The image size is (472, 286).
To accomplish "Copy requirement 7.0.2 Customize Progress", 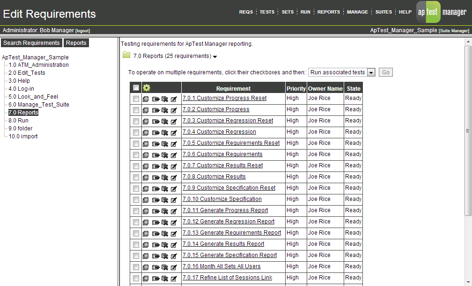I will click(146, 110).
